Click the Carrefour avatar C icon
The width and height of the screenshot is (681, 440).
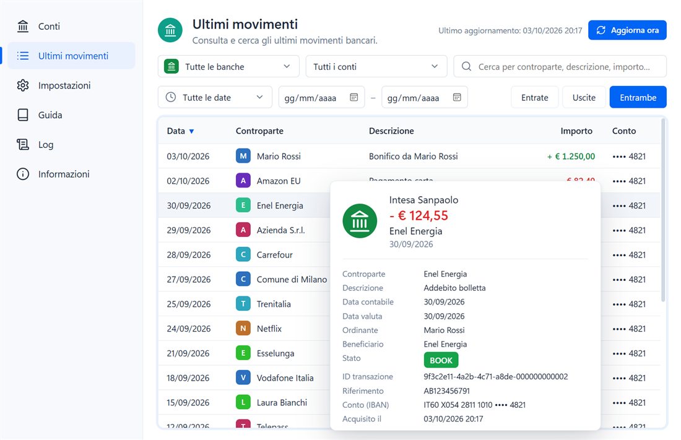point(243,254)
